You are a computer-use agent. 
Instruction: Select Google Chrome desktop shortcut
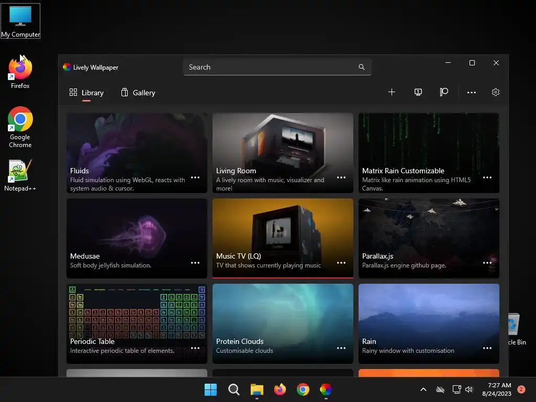click(x=20, y=127)
